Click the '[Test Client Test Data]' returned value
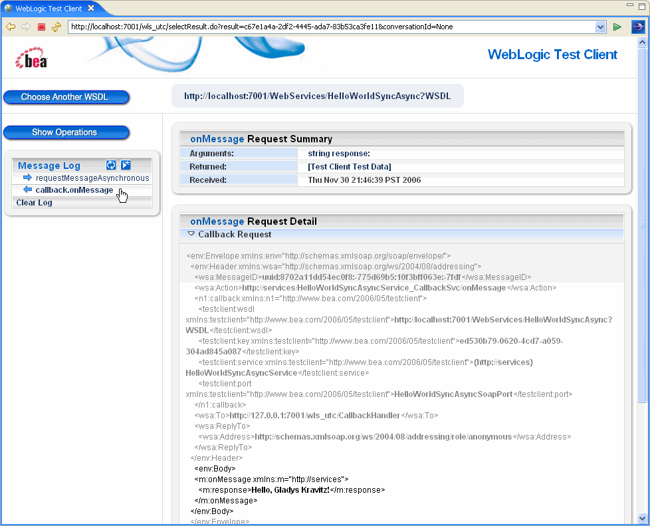Screen dimensions: 650x526 (350, 167)
